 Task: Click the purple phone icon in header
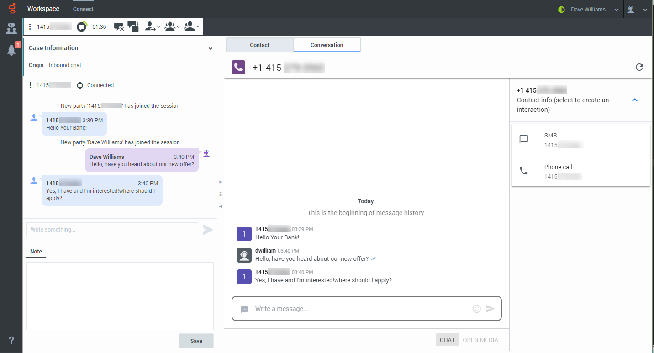tap(238, 68)
